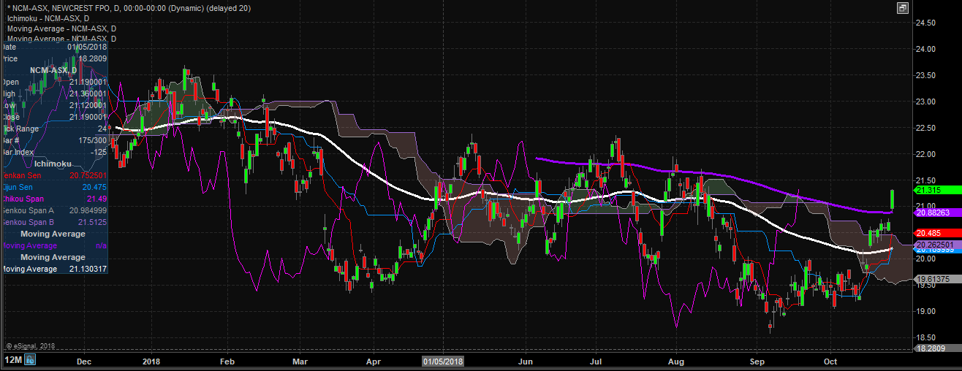962x371 pixels.
Task: Click the Senkou Span B value 21.5125
Action: click(93, 222)
